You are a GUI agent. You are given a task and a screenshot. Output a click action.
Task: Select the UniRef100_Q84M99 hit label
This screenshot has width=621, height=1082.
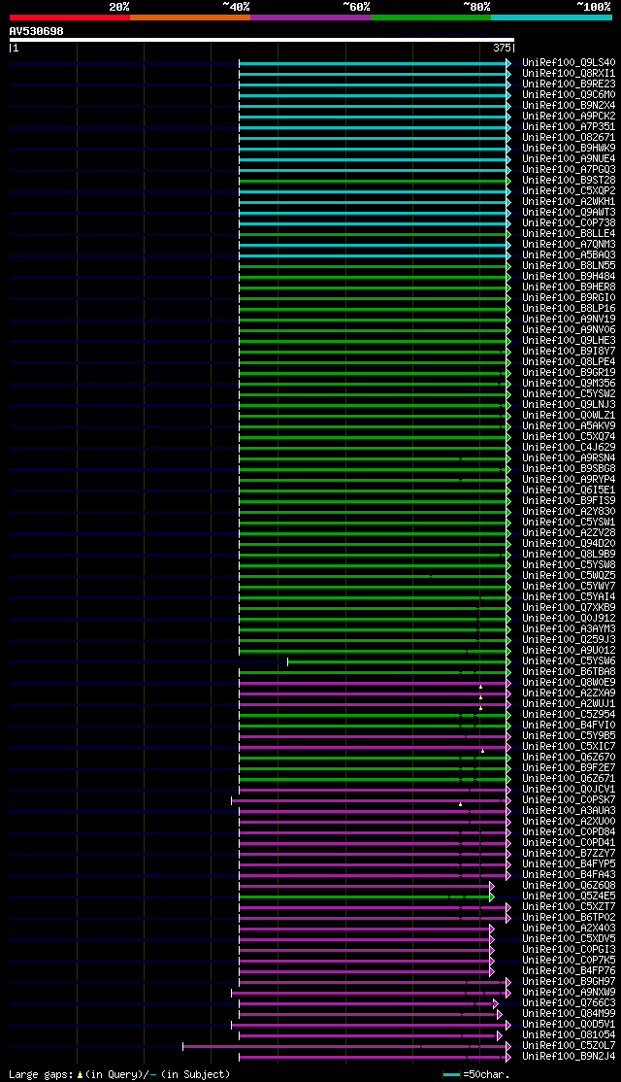tap(569, 1014)
